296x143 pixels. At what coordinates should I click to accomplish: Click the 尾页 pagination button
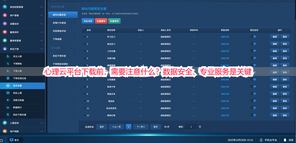(155, 127)
